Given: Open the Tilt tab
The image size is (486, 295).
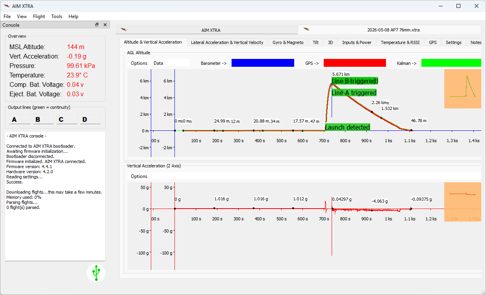Looking at the screenshot, I should click(315, 42).
